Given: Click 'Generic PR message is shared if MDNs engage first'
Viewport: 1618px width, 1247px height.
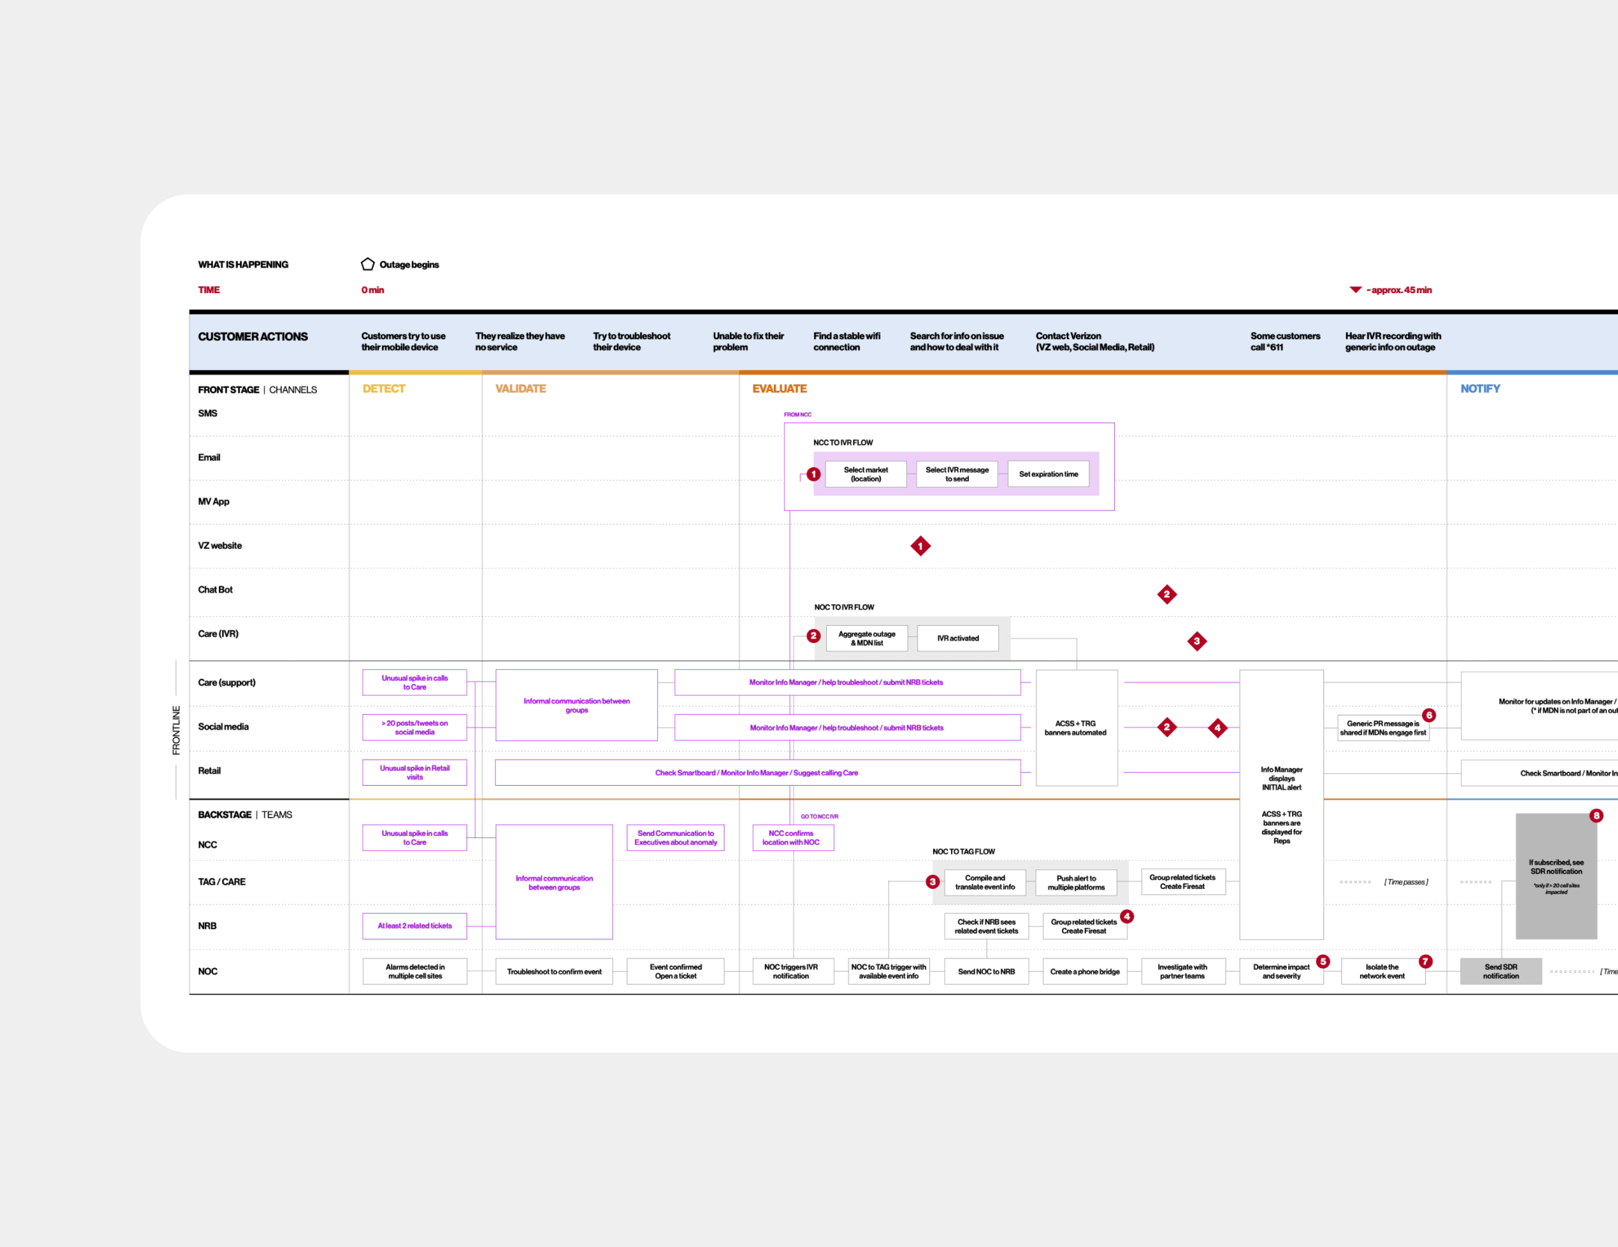Looking at the screenshot, I should tap(1383, 727).
